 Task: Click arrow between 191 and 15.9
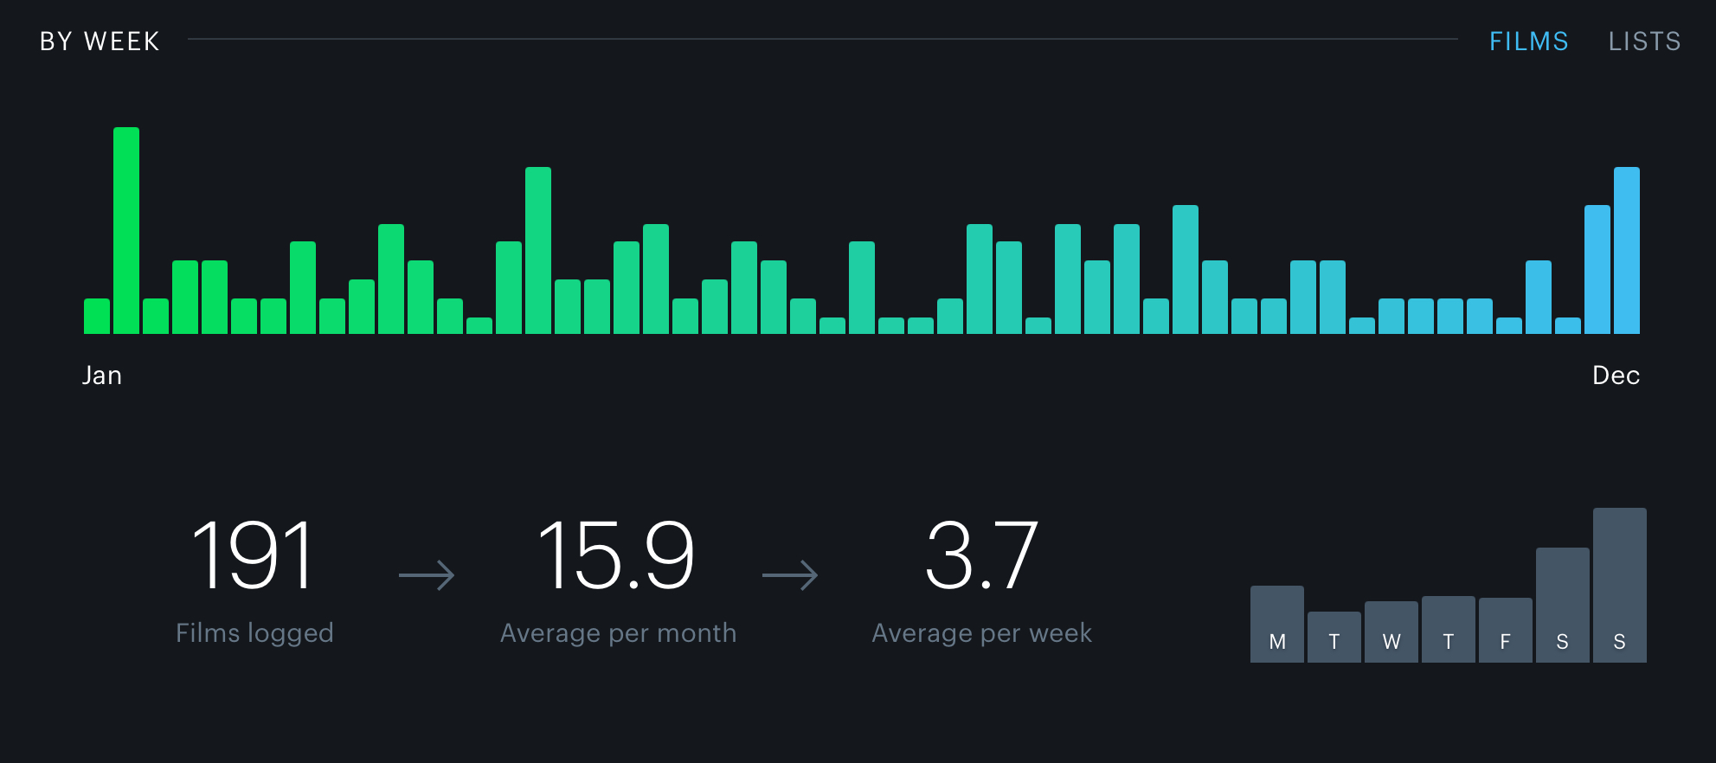click(x=427, y=575)
